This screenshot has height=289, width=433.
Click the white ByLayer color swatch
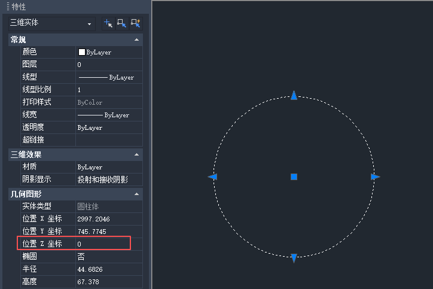click(x=82, y=52)
